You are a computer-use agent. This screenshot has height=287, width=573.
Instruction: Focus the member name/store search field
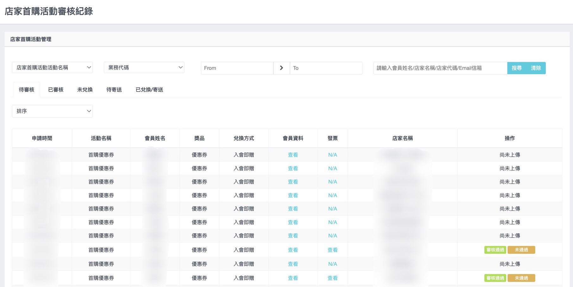440,68
